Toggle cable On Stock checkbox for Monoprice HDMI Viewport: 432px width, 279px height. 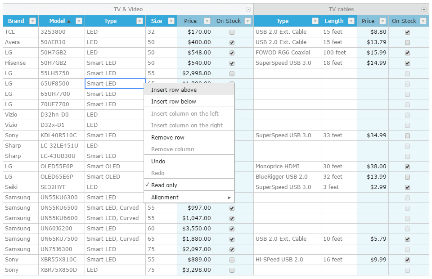coord(408,167)
